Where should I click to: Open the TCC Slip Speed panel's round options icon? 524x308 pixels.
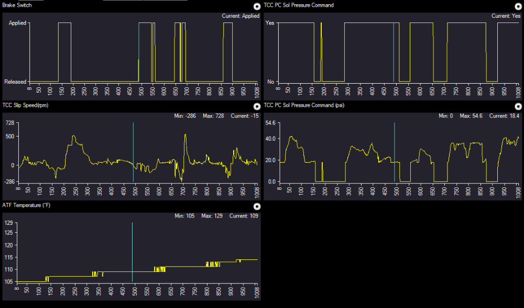(x=256, y=106)
